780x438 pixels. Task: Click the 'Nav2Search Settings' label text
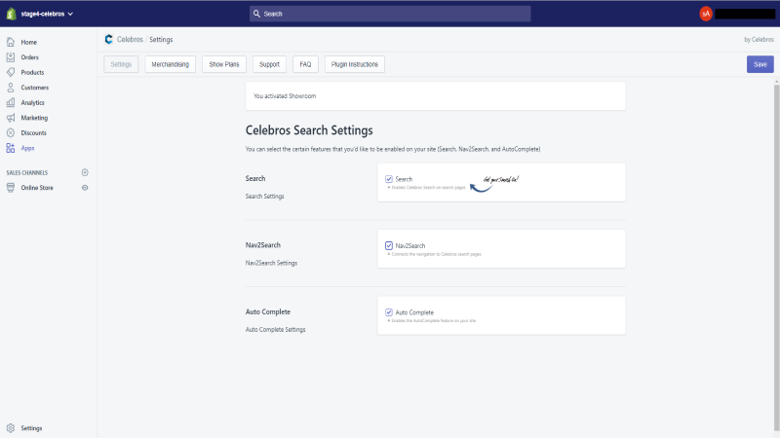click(271, 263)
